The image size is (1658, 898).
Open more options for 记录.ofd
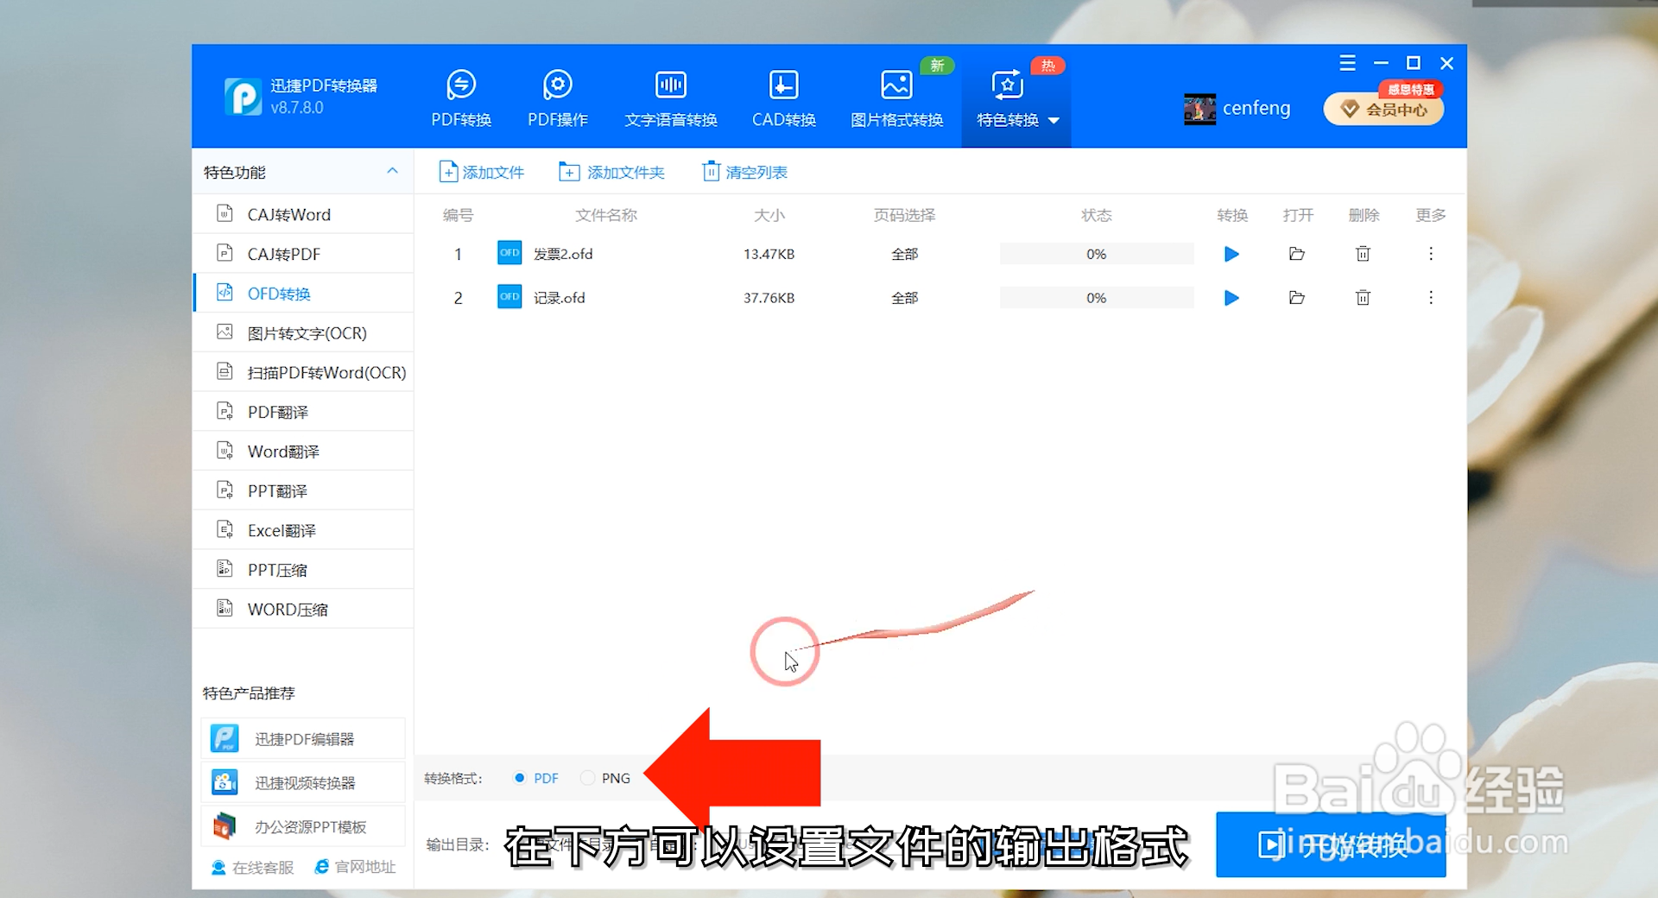pyautogui.click(x=1431, y=298)
